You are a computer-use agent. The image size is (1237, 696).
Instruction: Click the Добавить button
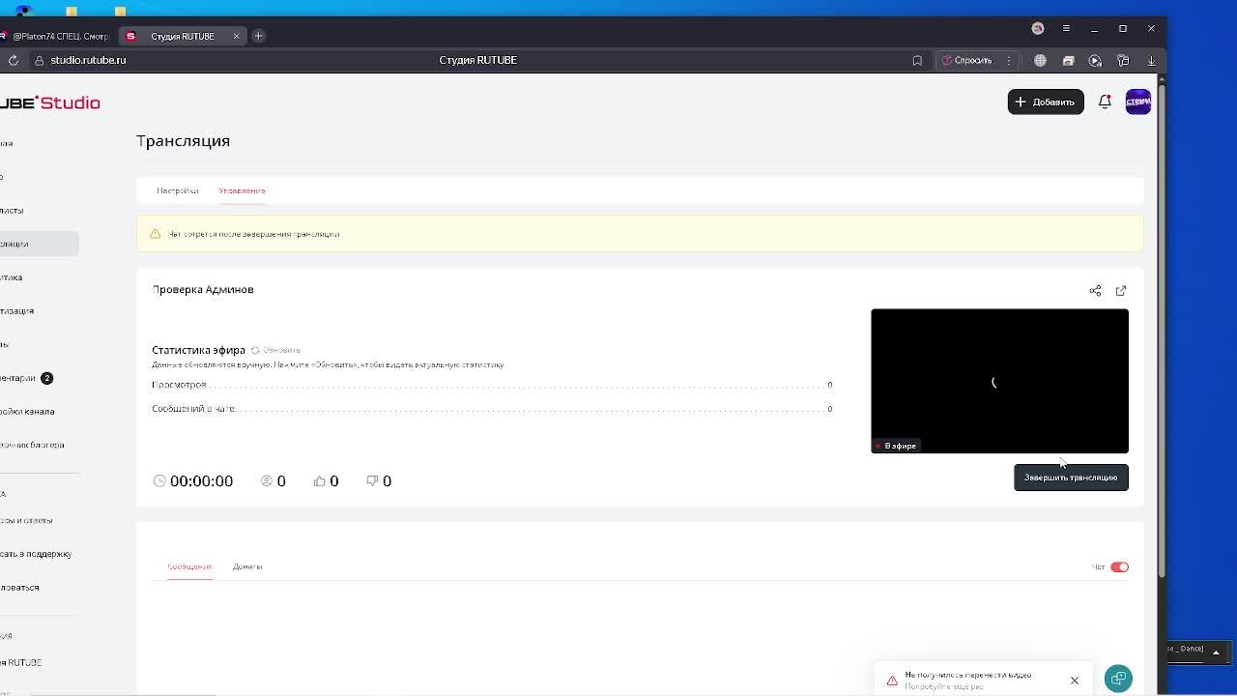(1046, 101)
